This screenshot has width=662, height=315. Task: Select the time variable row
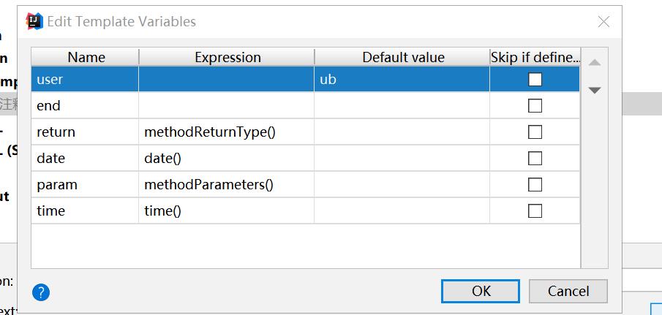coord(84,211)
